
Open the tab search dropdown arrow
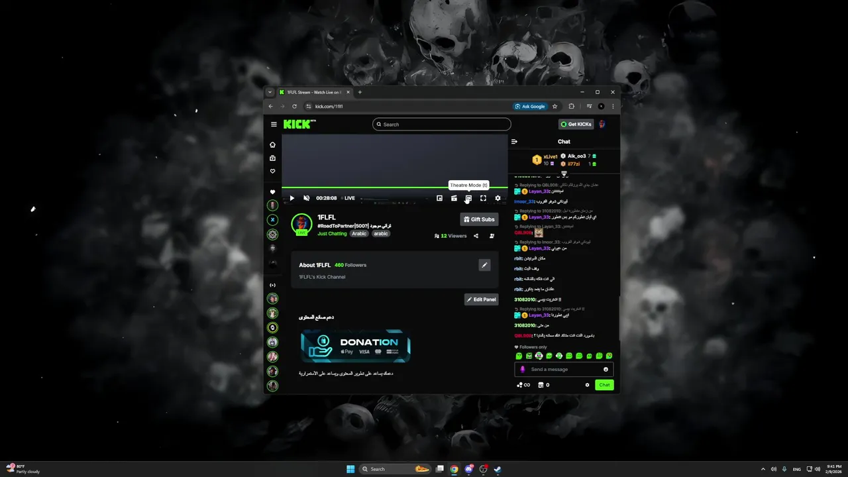click(270, 92)
